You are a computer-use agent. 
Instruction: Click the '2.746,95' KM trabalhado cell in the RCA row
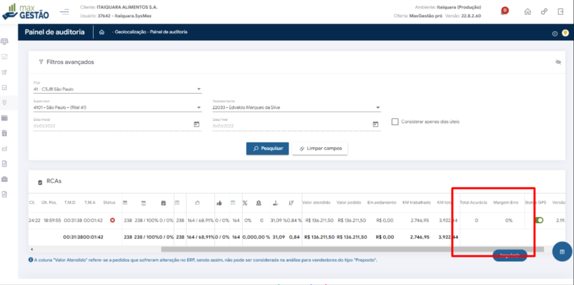point(419,220)
